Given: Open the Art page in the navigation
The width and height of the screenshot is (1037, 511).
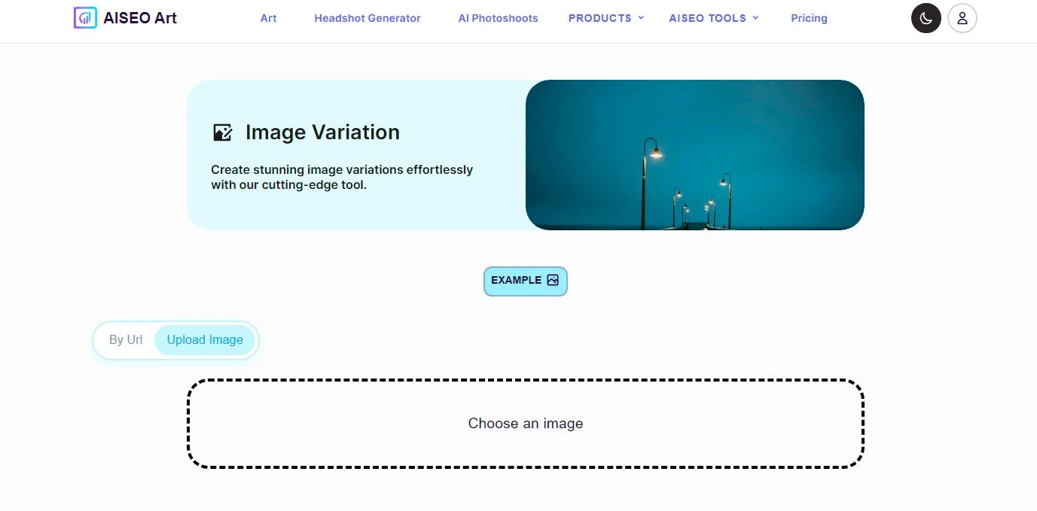Looking at the screenshot, I should coord(268,18).
